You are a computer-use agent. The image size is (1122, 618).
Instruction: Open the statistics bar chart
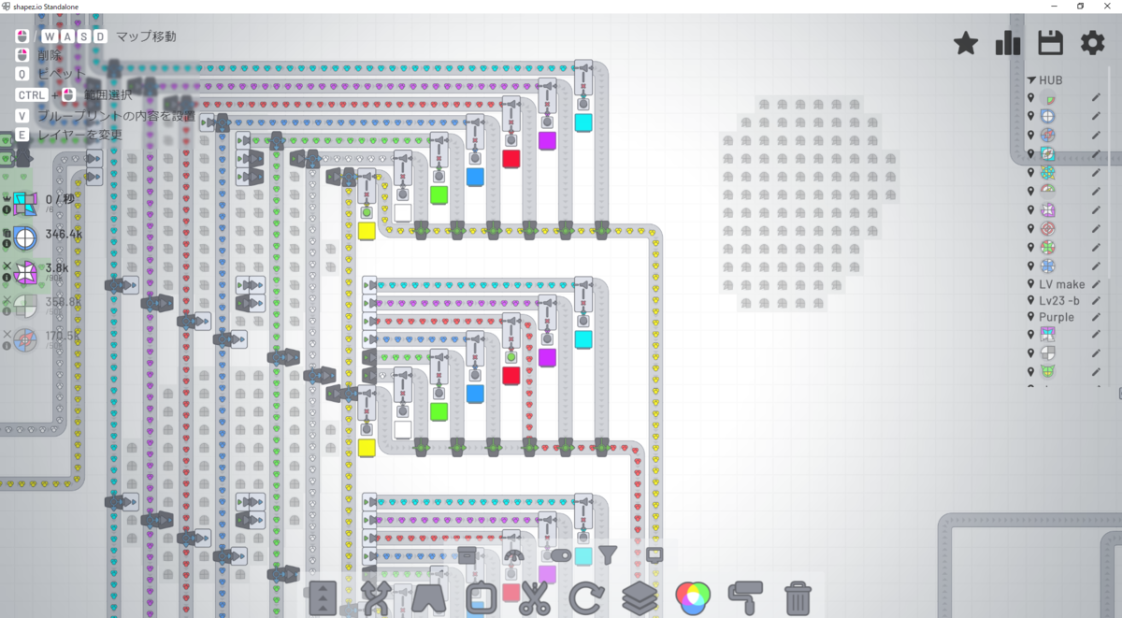(1008, 43)
